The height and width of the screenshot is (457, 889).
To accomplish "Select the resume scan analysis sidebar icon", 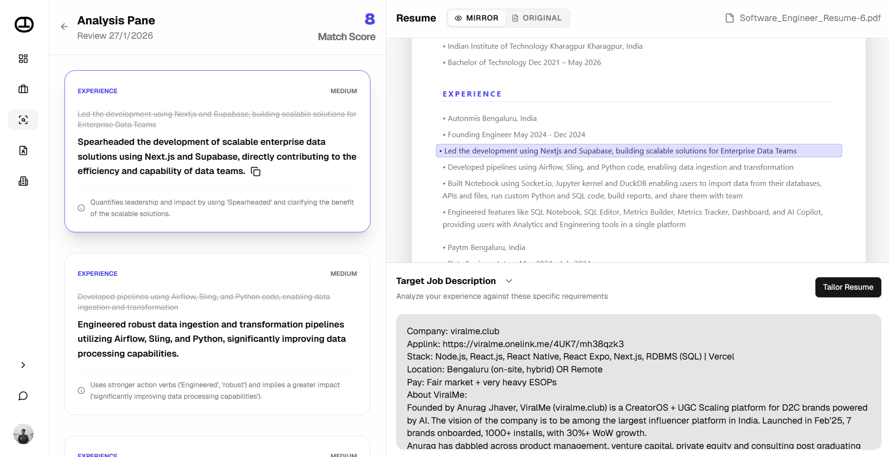I will tap(23, 120).
